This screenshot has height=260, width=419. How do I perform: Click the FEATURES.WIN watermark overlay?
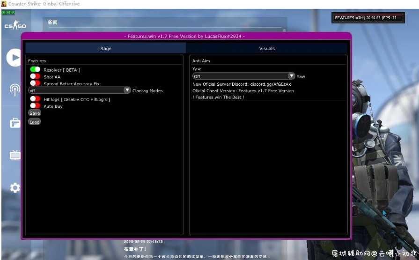pos(368,18)
